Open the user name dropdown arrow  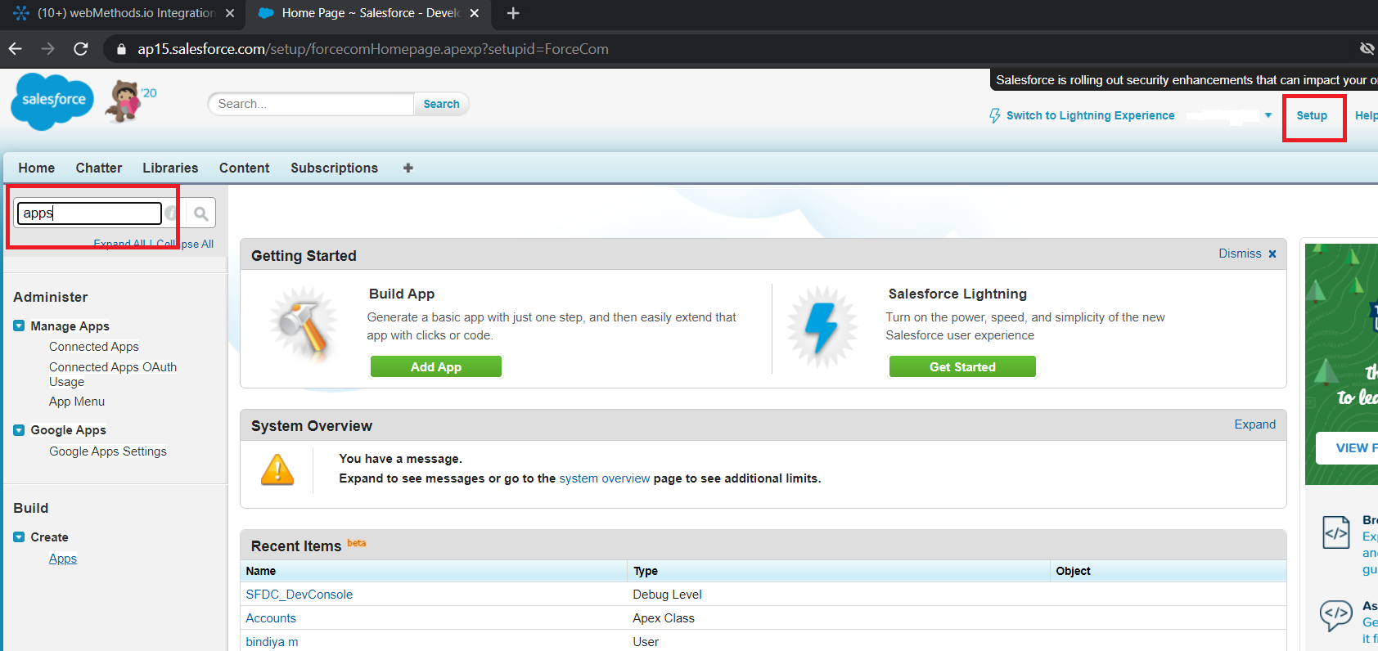(x=1268, y=115)
